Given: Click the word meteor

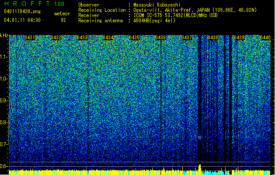Looking at the screenshot, I should pos(62,14).
